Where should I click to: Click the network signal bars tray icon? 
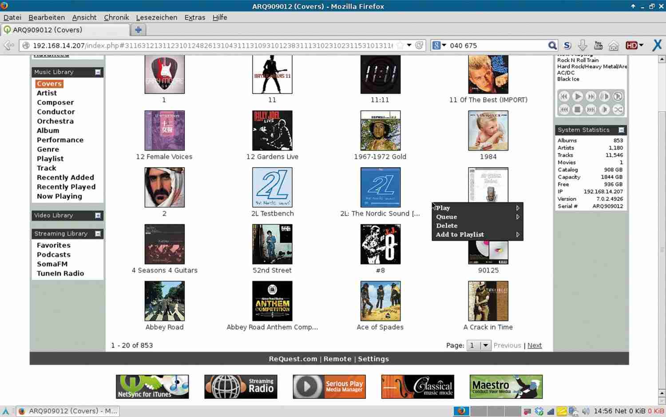pyautogui.click(x=551, y=411)
